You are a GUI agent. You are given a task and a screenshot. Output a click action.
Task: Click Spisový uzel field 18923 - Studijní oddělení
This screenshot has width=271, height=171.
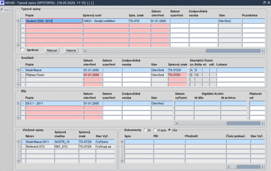click(106, 21)
